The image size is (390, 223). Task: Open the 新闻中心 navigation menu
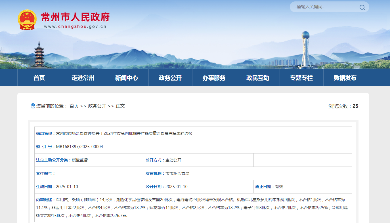[127, 78]
